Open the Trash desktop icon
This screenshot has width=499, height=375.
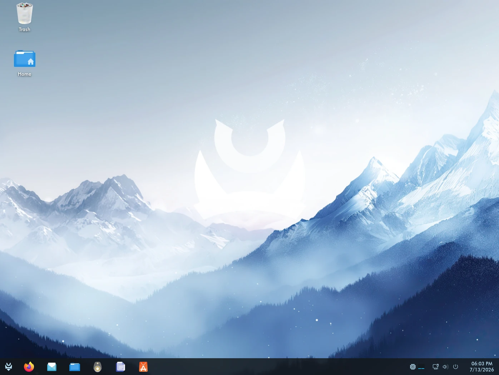25,14
